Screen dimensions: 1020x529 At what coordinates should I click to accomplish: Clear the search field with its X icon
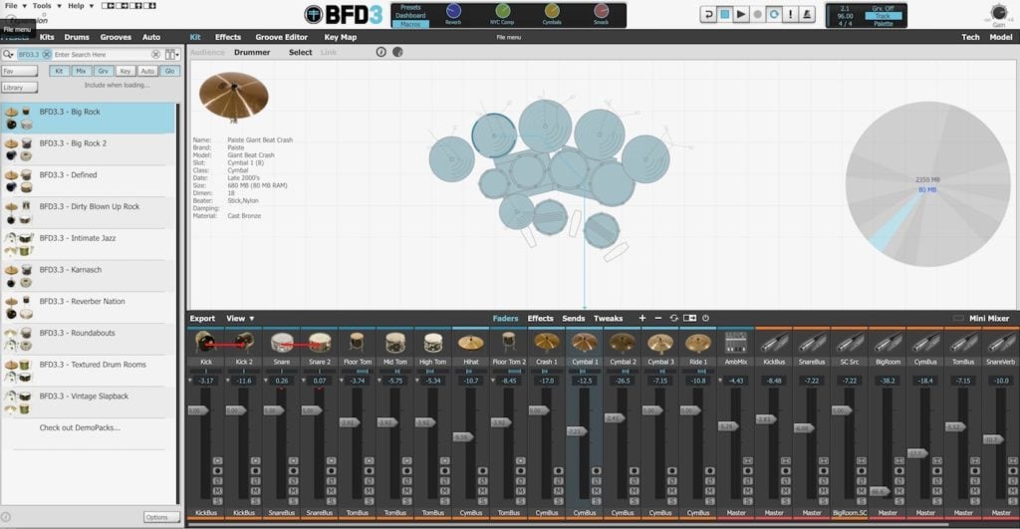(155, 55)
